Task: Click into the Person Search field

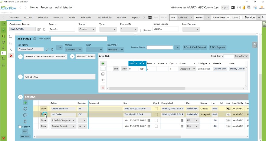Action: click(166, 29)
